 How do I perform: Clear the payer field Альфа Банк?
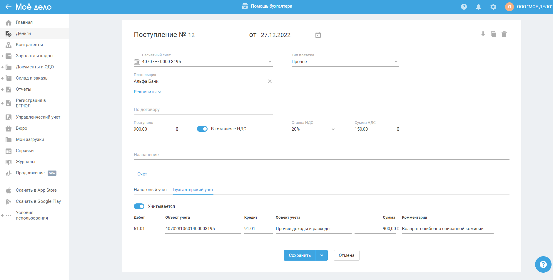pos(270,81)
